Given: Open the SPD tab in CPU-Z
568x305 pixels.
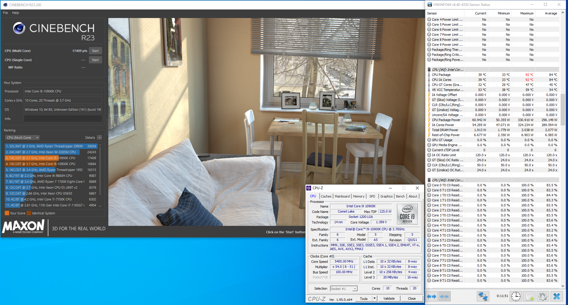Looking at the screenshot, I should 372,196.
